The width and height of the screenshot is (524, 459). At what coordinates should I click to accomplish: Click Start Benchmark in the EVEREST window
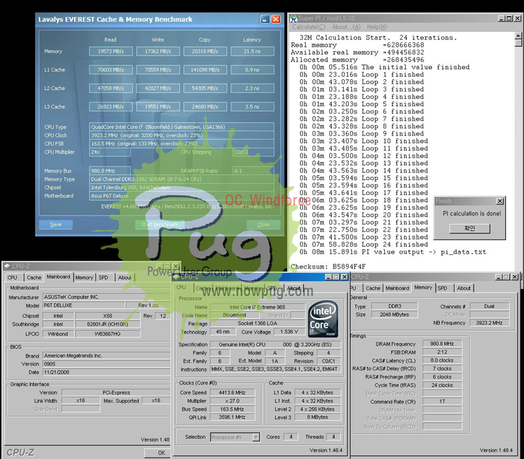pyautogui.click(x=159, y=225)
